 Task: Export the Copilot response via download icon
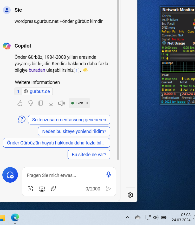pos(51,103)
